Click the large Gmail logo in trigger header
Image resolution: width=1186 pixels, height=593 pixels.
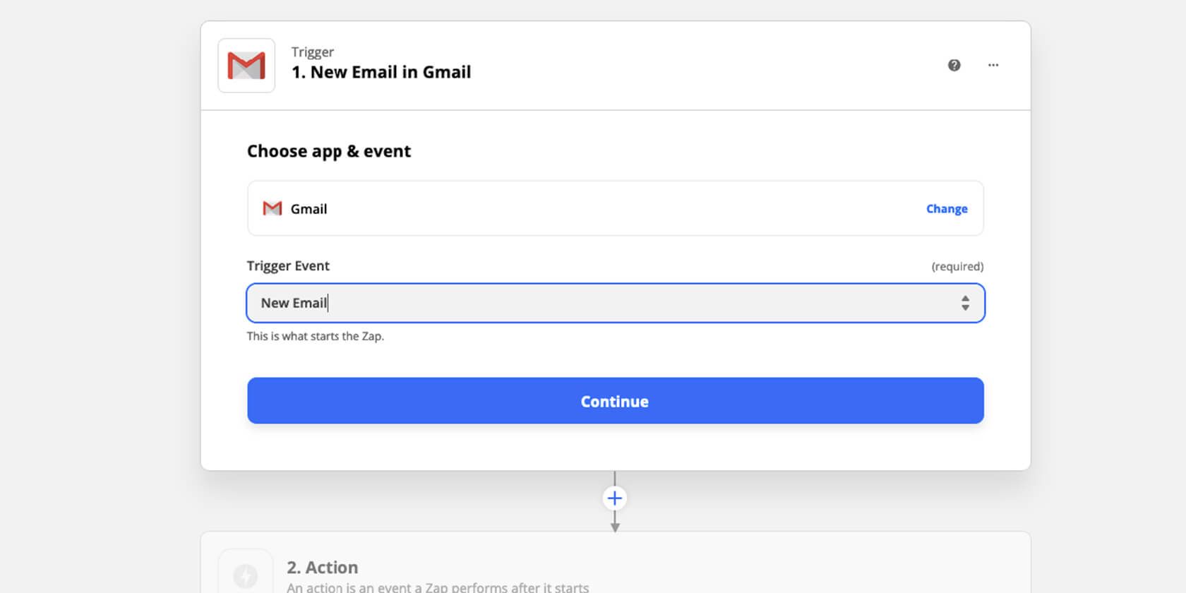click(246, 66)
